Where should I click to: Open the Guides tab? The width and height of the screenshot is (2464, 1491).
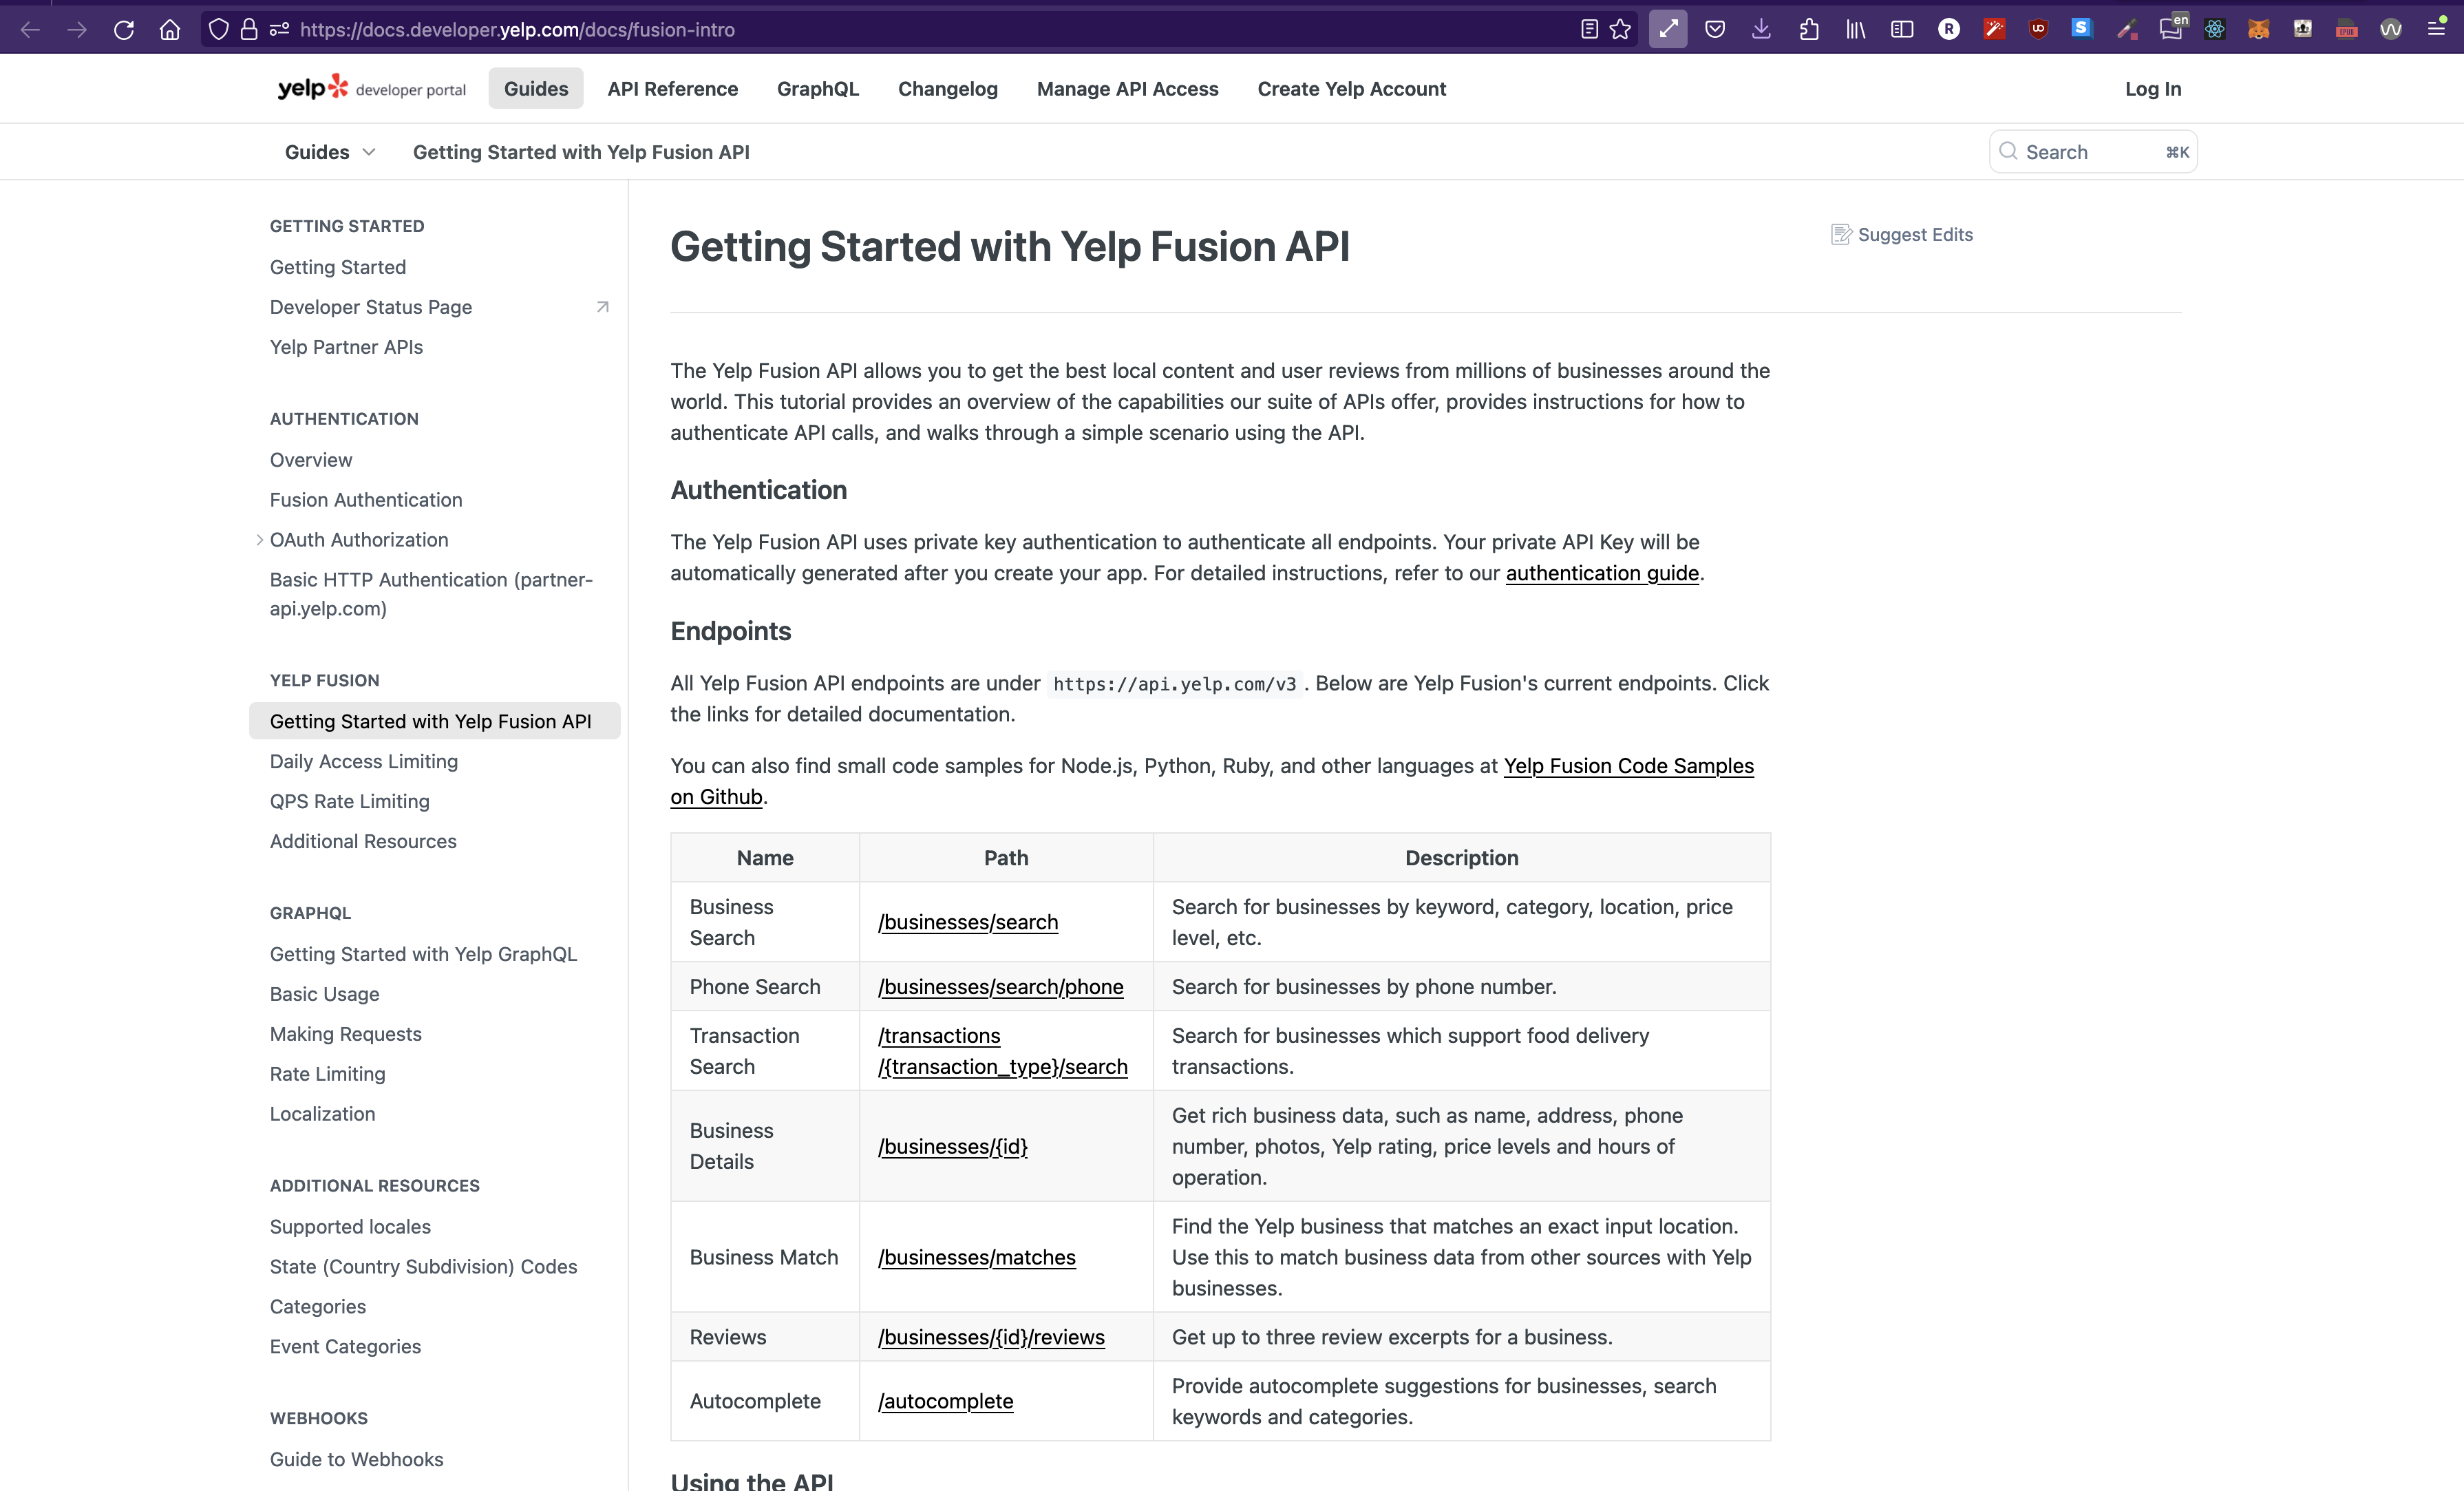tap(536, 88)
